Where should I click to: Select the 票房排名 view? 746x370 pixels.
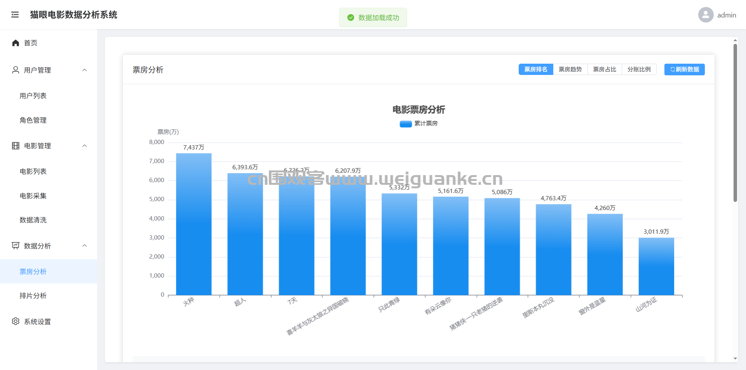pyautogui.click(x=536, y=69)
